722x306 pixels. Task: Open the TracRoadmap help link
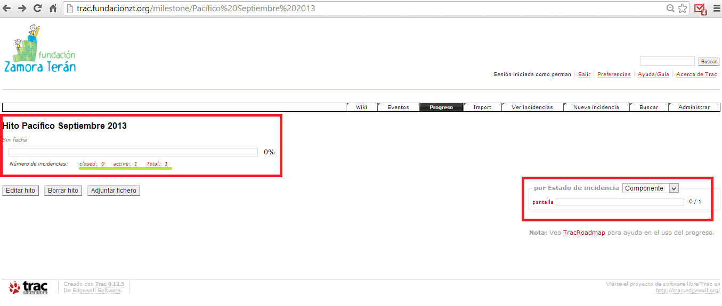[583, 233]
